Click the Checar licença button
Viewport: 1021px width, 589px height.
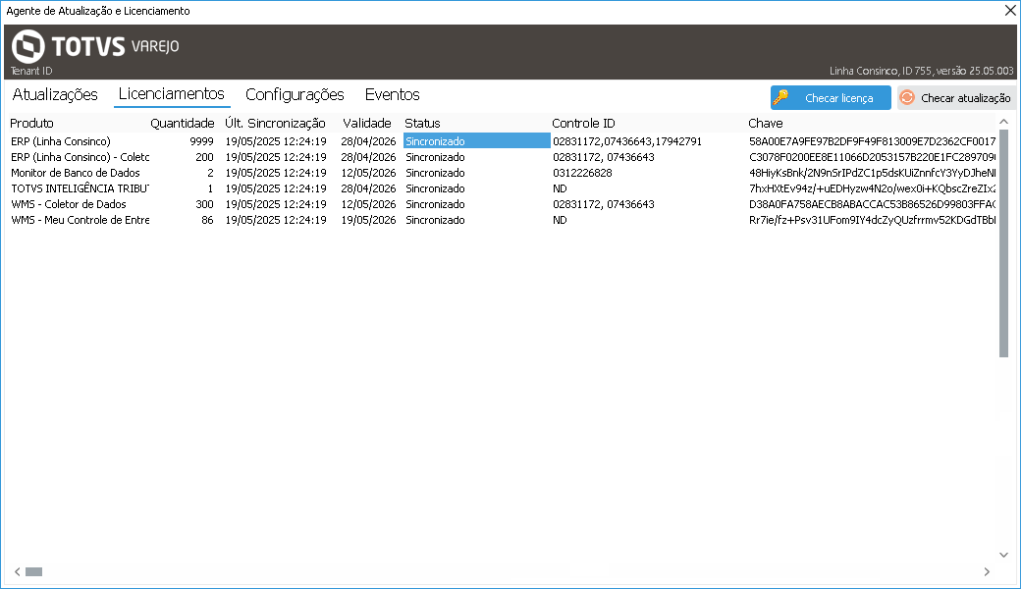831,97
